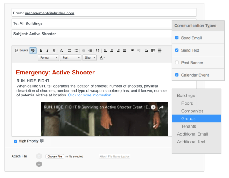Open the 'Click for more information' link

pyautogui.click(x=90, y=95)
